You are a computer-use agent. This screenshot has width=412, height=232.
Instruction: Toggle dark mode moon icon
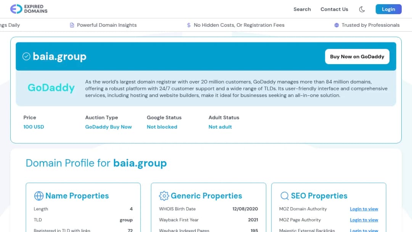coord(362,10)
